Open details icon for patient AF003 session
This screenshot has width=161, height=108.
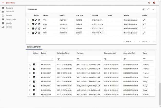pyautogui.click(x=33, y=24)
